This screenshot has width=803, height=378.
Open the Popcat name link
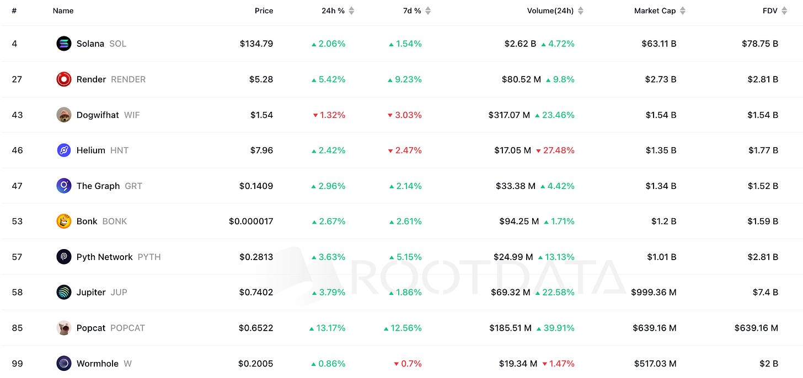tap(91, 328)
